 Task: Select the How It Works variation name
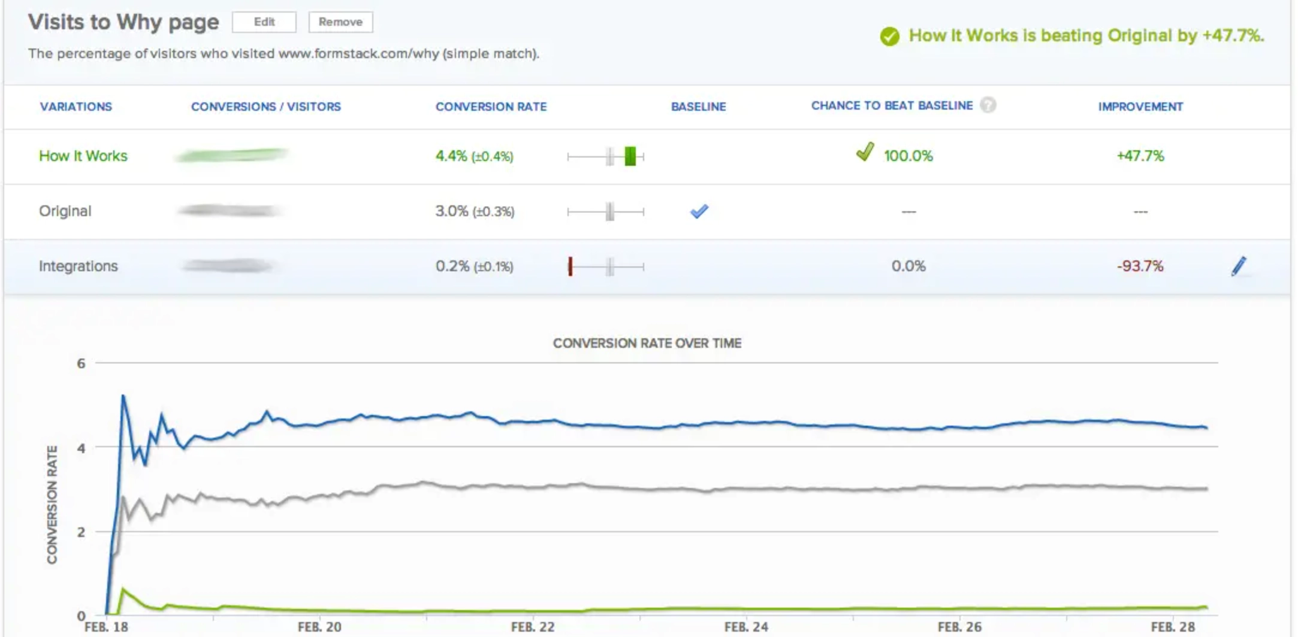click(x=83, y=156)
